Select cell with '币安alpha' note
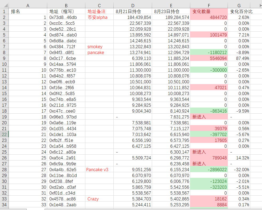Image resolution: width=262 pixels, height=210 pixels. tap(99, 17)
